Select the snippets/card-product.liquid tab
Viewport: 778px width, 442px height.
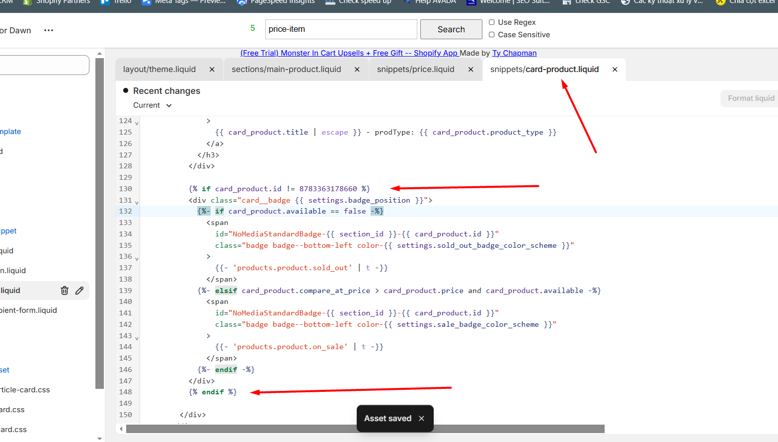click(545, 70)
